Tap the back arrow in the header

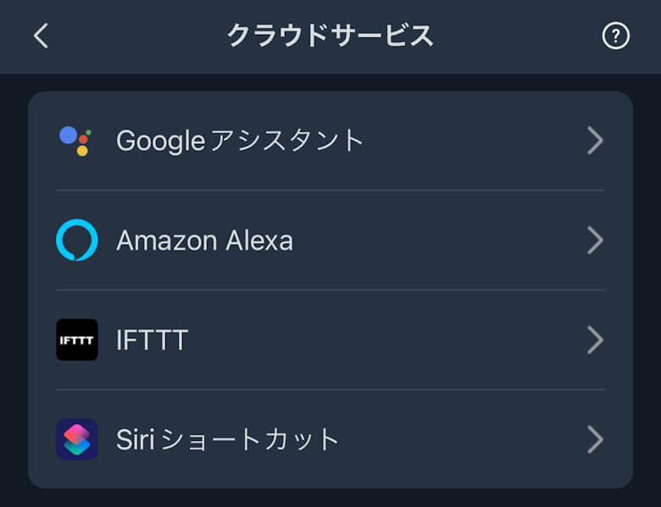click(41, 36)
